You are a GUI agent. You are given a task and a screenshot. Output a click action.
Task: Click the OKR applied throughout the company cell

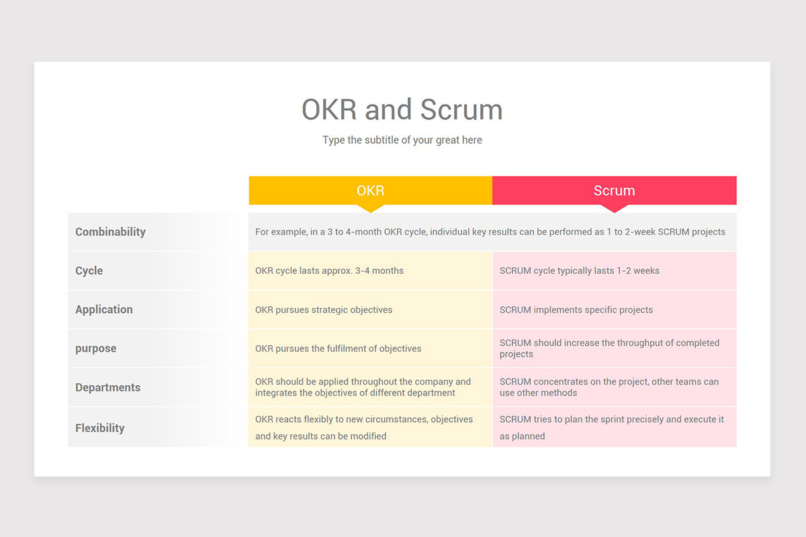point(370,387)
